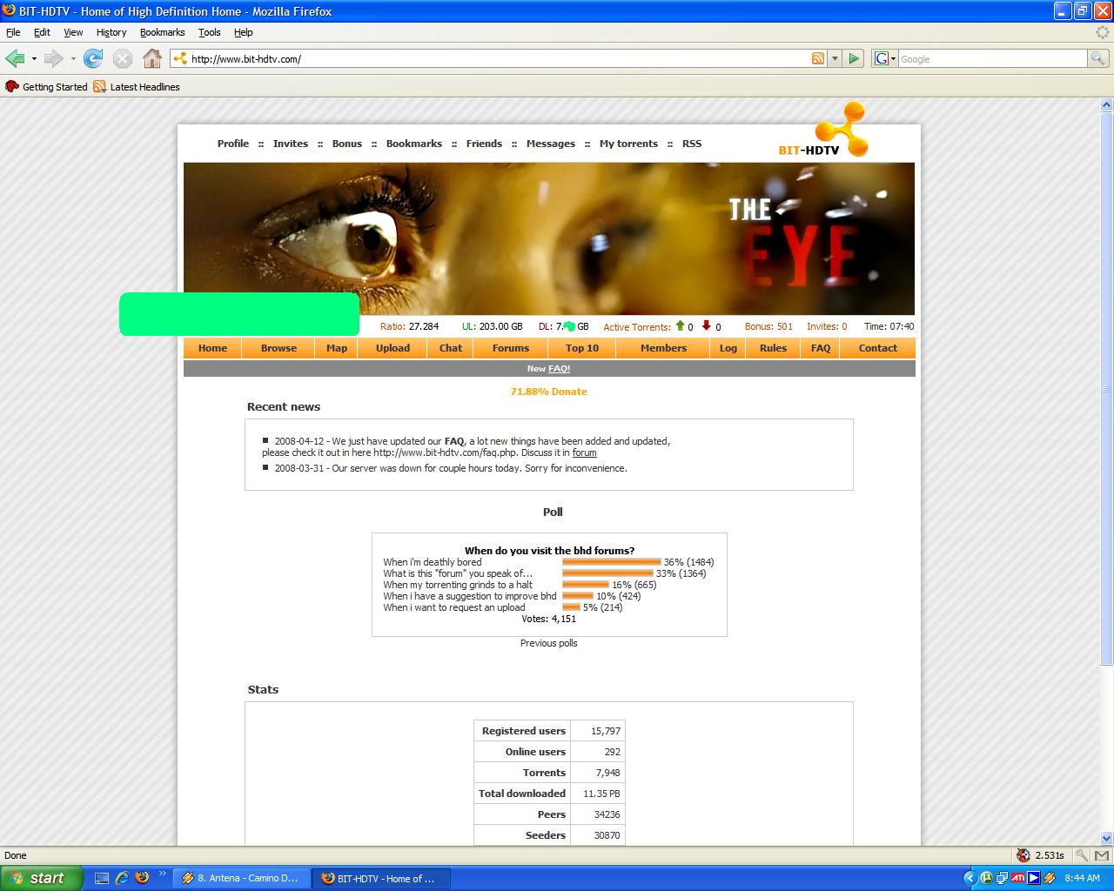Open the File menu
Viewport: 1114px width, 891px height.
13,32
